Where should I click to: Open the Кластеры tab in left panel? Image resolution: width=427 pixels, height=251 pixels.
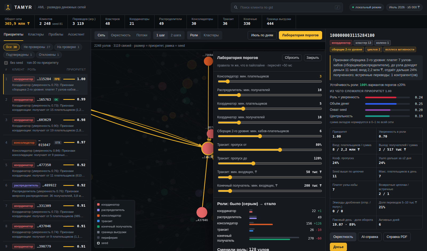click(36, 34)
